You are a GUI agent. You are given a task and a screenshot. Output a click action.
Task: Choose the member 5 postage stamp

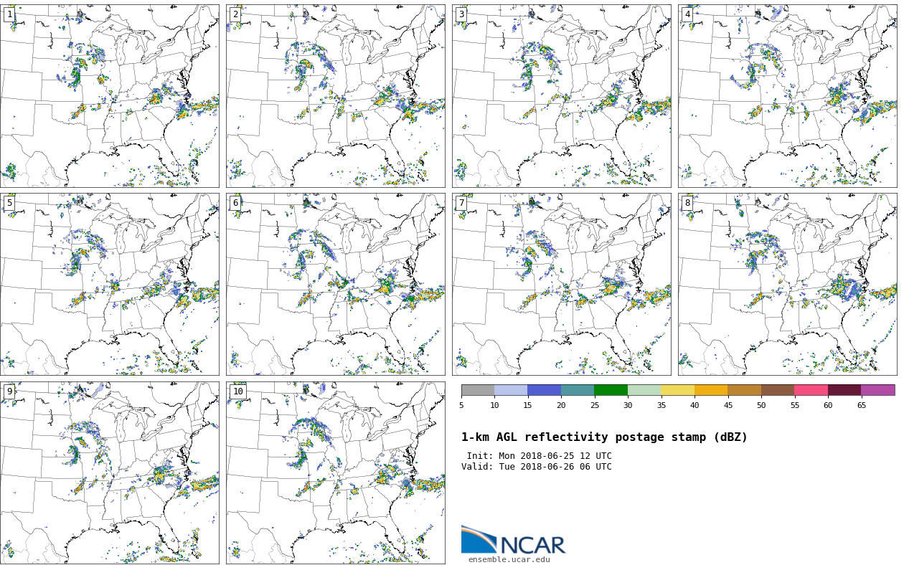110,284
